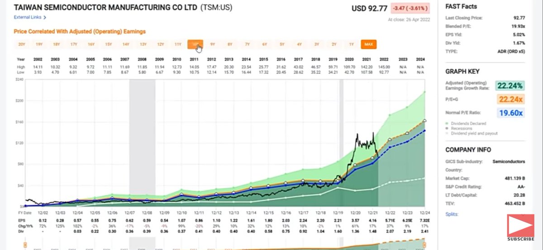Choose the 8Y time range
Viewport: 543px width, 250px height.
pyautogui.click(x=230, y=44)
